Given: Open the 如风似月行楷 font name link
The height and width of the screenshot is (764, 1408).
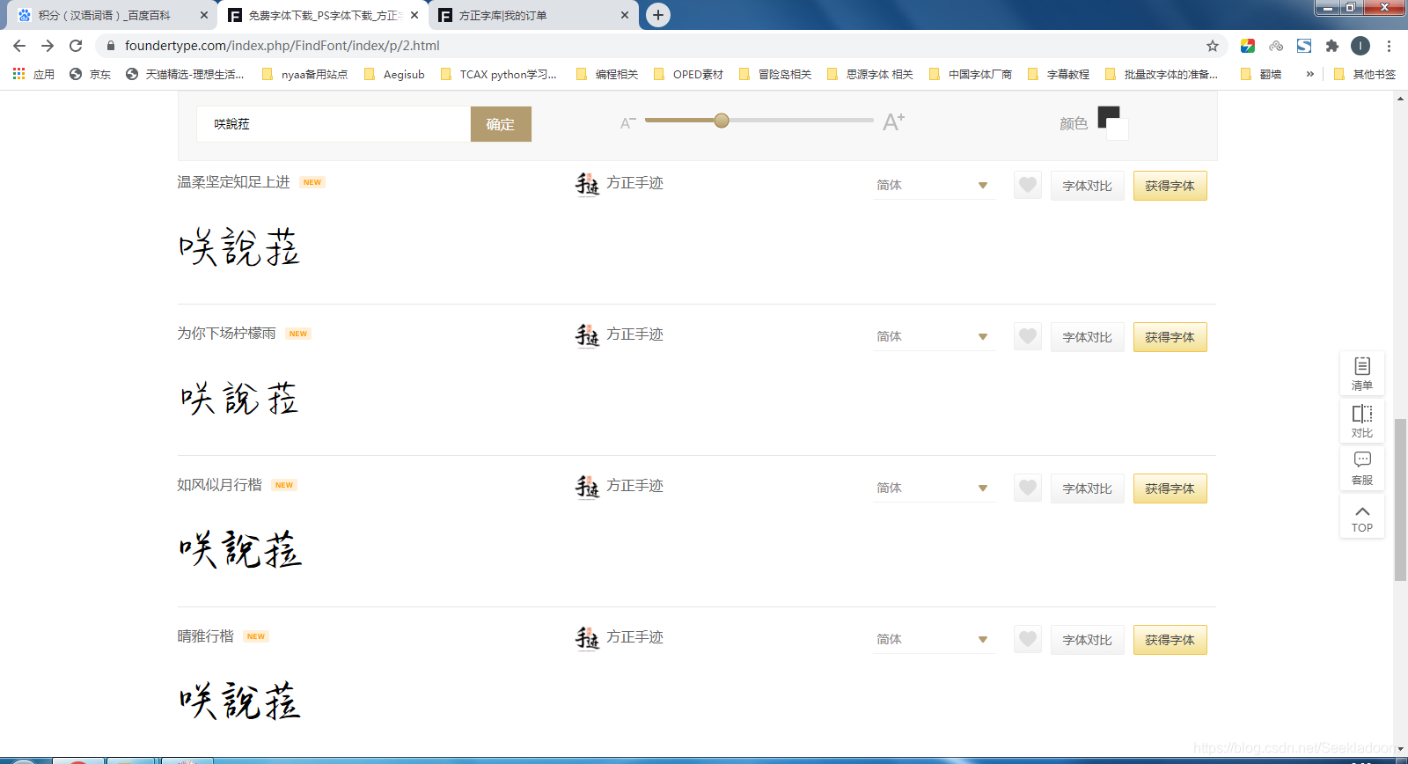Looking at the screenshot, I should click(x=219, y=485).
